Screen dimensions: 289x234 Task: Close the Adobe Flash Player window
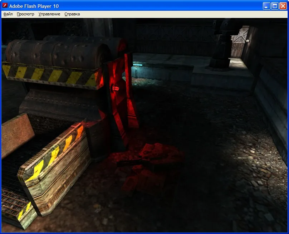(x=283, y=6)
